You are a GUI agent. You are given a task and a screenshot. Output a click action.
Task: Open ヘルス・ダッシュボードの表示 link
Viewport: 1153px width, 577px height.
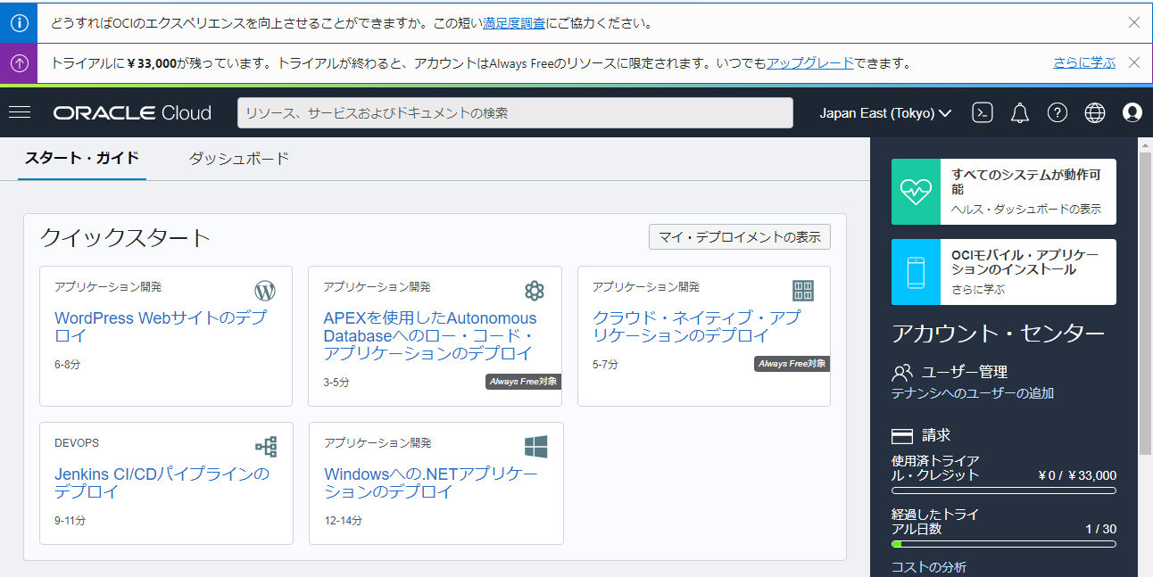tap(1026, 210)
